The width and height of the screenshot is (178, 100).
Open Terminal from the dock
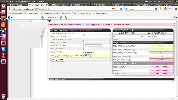(x=3, y=61)
